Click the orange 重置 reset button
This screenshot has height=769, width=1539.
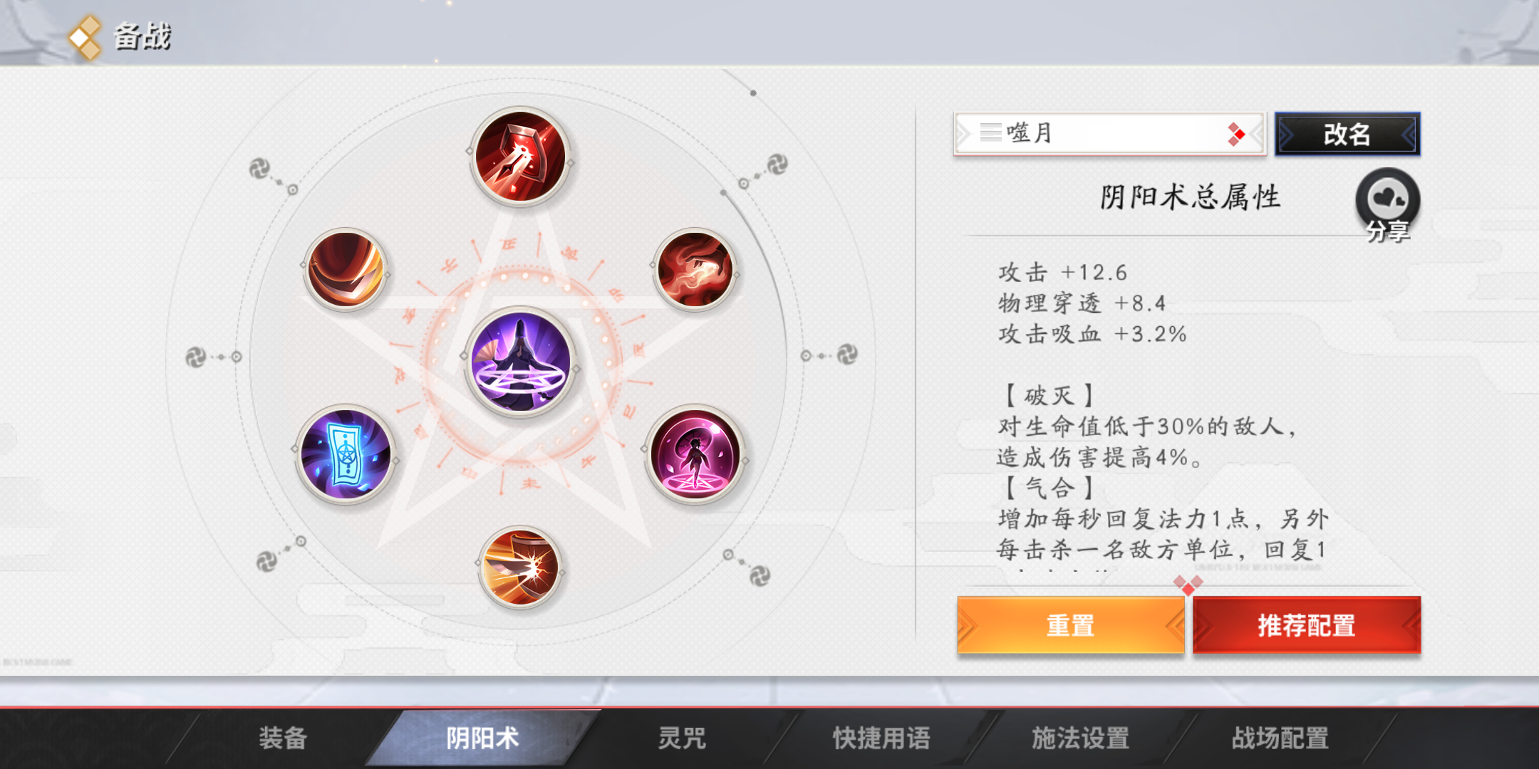(x=1071, y=625)
